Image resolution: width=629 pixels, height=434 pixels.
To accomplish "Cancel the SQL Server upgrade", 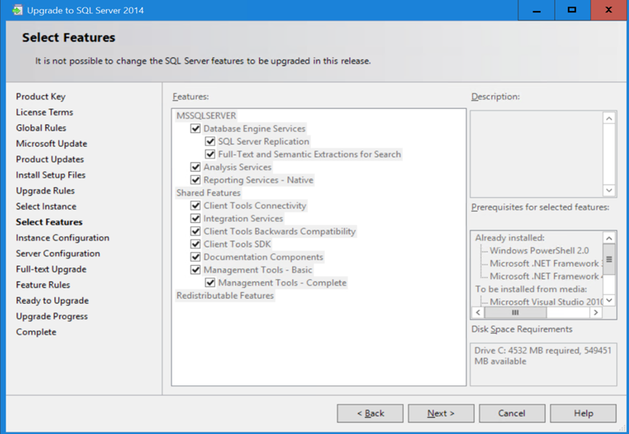I will click(x=512, y=413).
